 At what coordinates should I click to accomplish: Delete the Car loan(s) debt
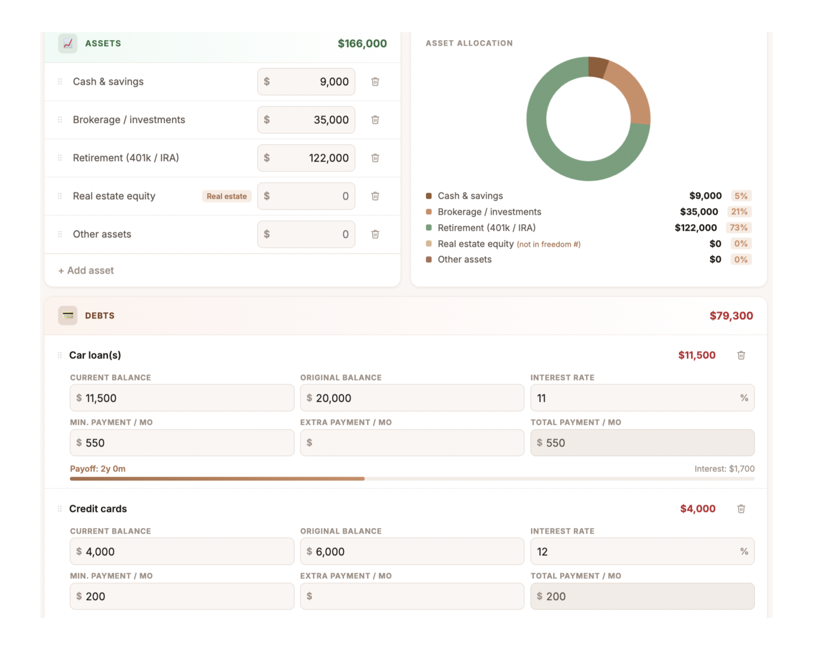[741, 355]
